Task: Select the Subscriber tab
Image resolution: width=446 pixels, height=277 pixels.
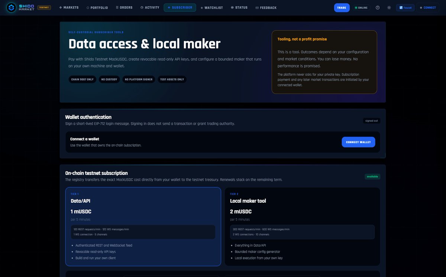Action: coord(180,7)
